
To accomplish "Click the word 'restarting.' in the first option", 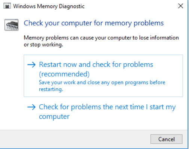I will (51, 89).
